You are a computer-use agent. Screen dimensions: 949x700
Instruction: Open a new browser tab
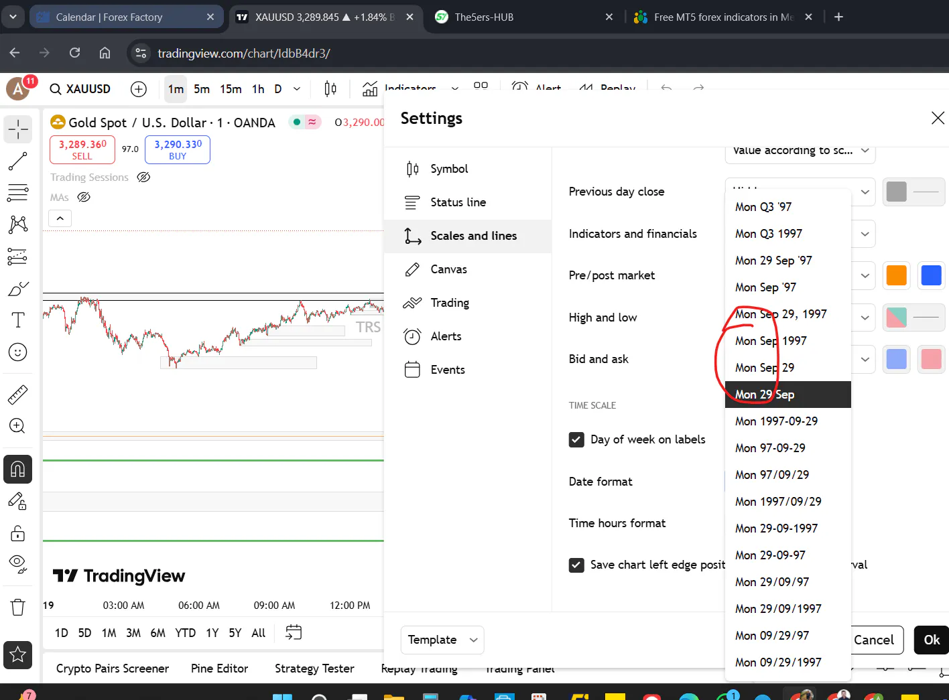(x=838, y=17)
